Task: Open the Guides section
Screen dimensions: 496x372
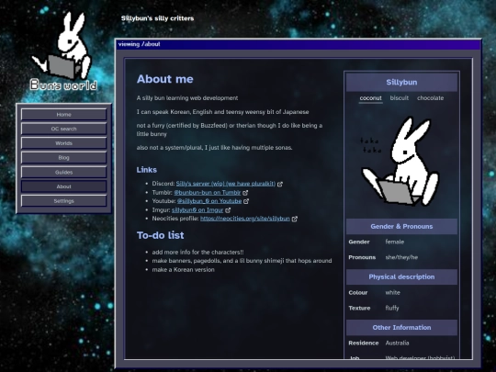Action: click(63, 172)
